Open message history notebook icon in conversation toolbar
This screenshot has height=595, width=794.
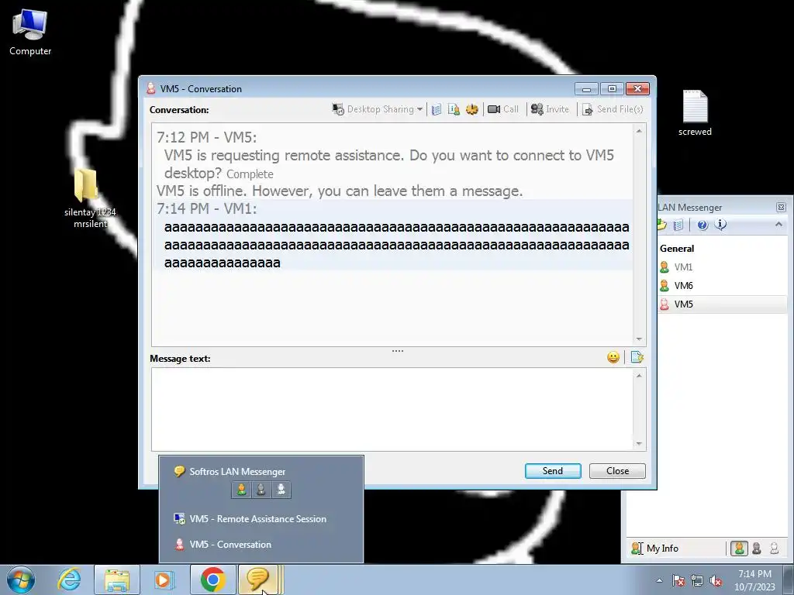pyautogui.click(x=437, y=109)
